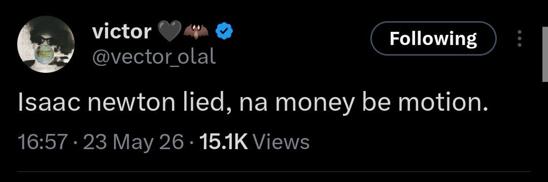Click the Views label after 15.1K
This screenshot has height=182, width=548.
pos(281,142)
